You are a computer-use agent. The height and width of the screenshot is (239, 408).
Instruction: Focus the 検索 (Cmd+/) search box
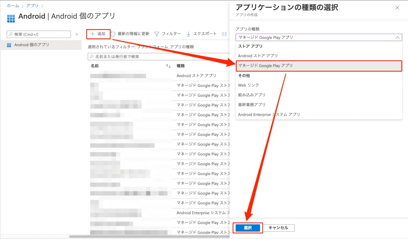(x=39, y=34)
